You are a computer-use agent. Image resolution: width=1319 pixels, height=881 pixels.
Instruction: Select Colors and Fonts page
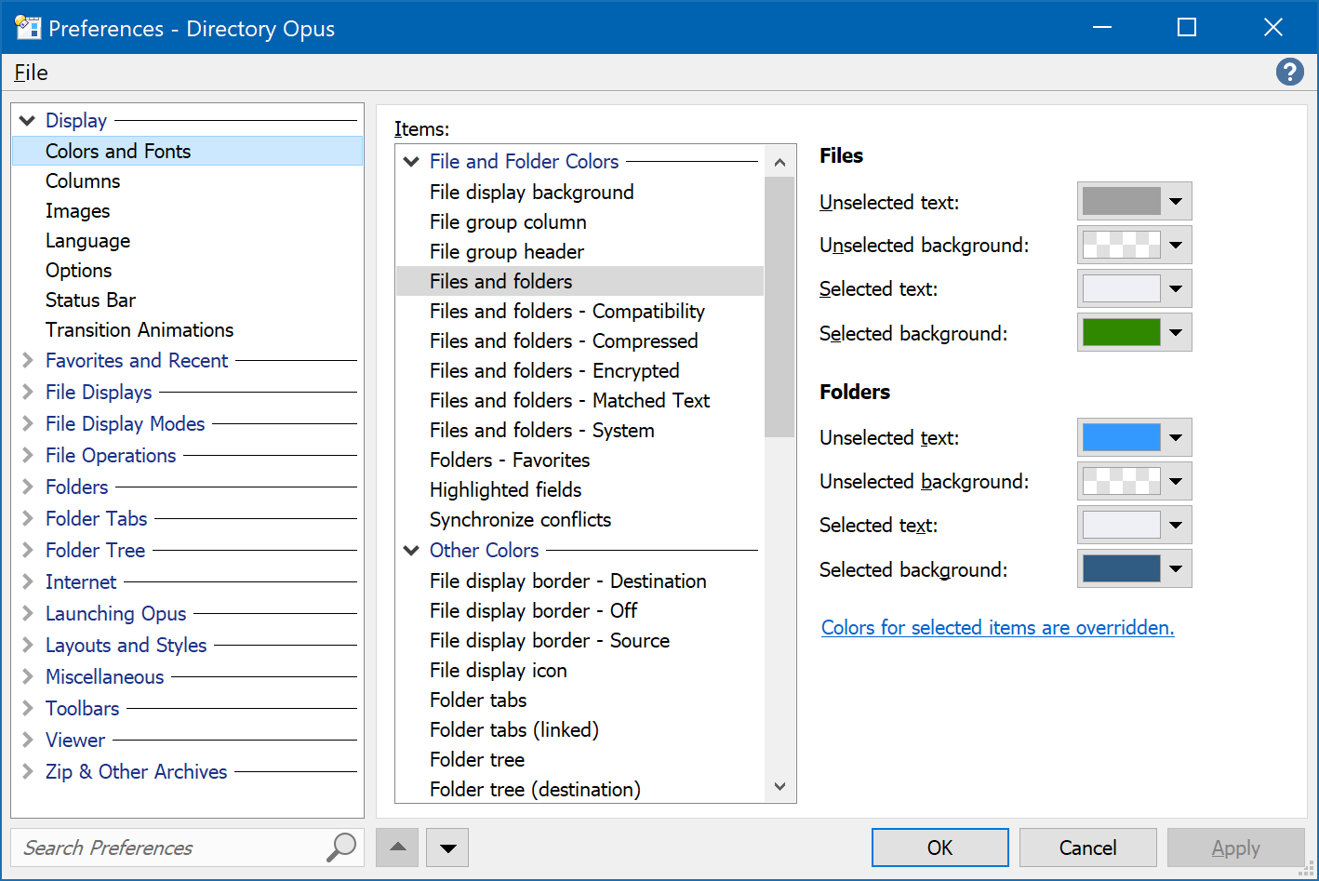187,151
